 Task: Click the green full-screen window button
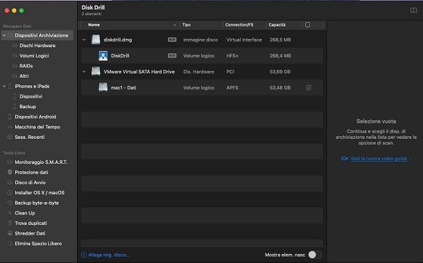pyautogui.click(x=21, y=10)
